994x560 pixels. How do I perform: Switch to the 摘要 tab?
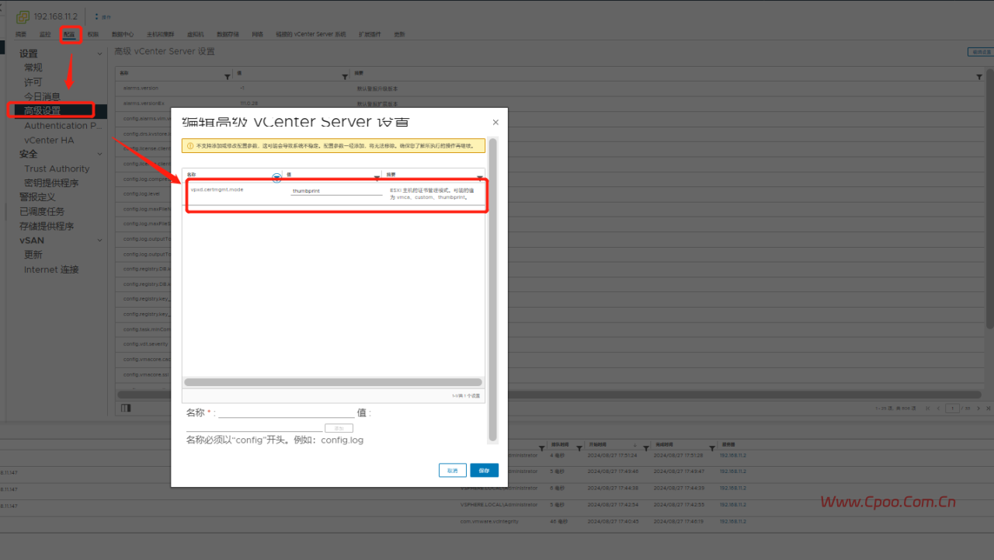21,34
